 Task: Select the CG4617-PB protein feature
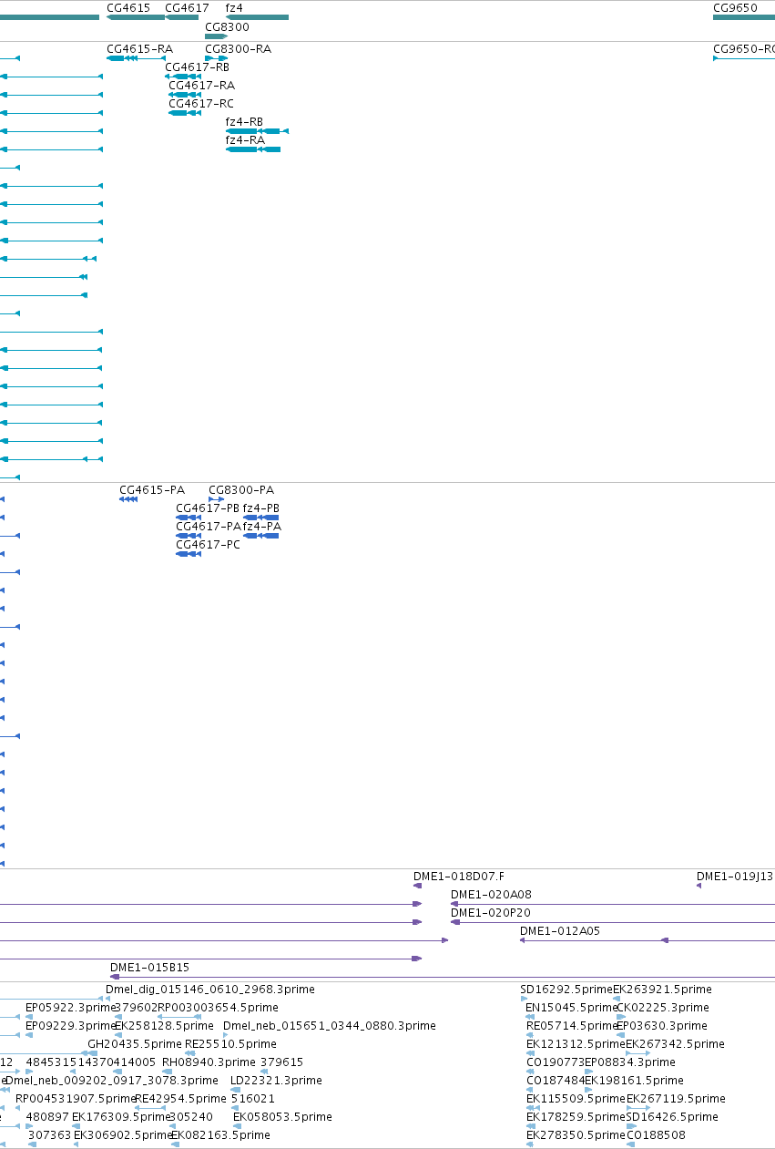[189, 518]
